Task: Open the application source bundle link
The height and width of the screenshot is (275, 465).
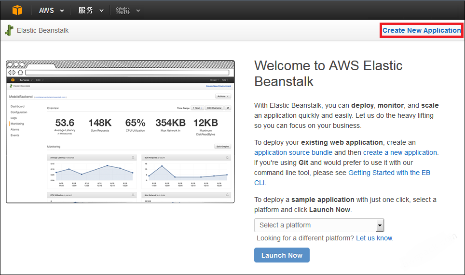Action: pos(293,152)
